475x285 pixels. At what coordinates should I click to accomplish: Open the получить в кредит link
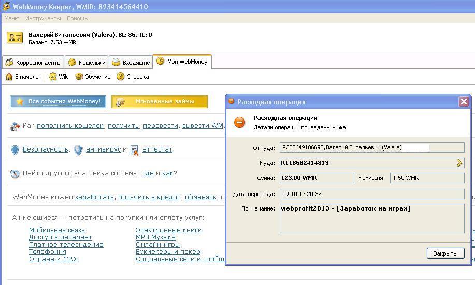tap(149, 197)
